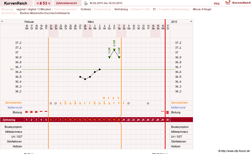Click the date header '21. Sa'

[51, 27]
